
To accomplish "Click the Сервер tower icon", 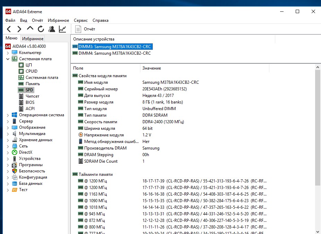I will (x=14, y=121).
